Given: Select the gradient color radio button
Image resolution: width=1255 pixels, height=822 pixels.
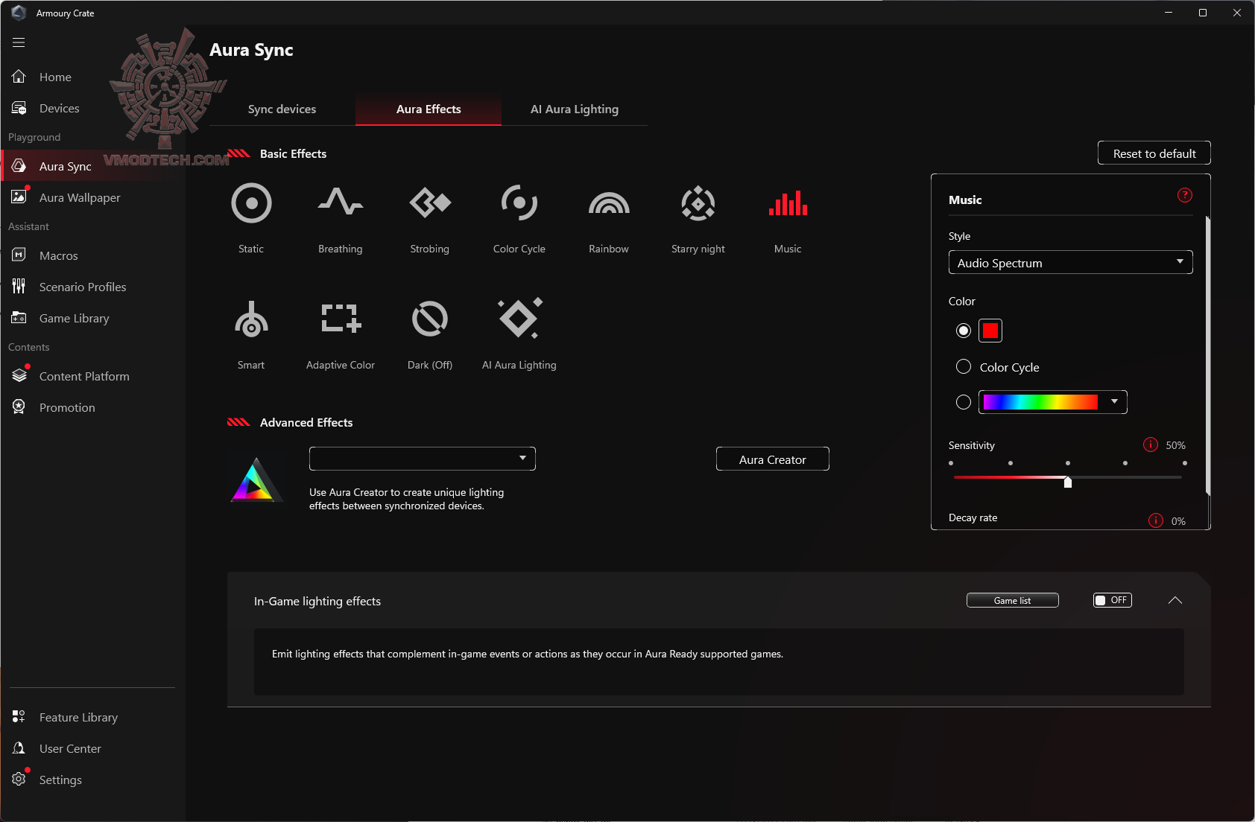Looking at the screenshot, I should tap(964, 402).
